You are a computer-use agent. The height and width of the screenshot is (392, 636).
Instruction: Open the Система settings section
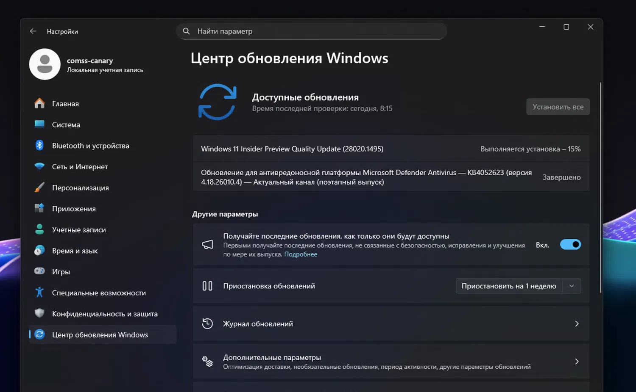[66, 124]
